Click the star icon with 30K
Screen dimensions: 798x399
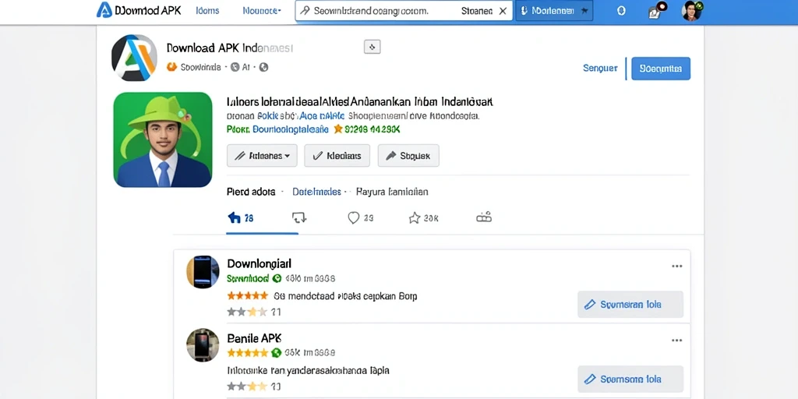pyautogui.click(x=415, y=218)
